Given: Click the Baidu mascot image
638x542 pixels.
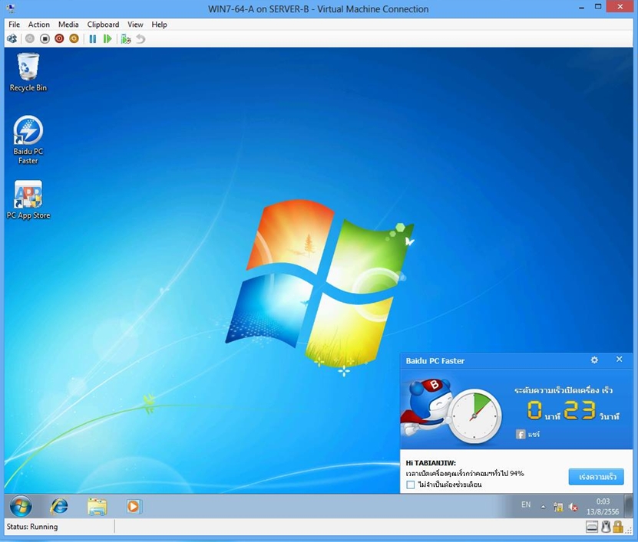Looking at the screenshot, I should point(426,408).
